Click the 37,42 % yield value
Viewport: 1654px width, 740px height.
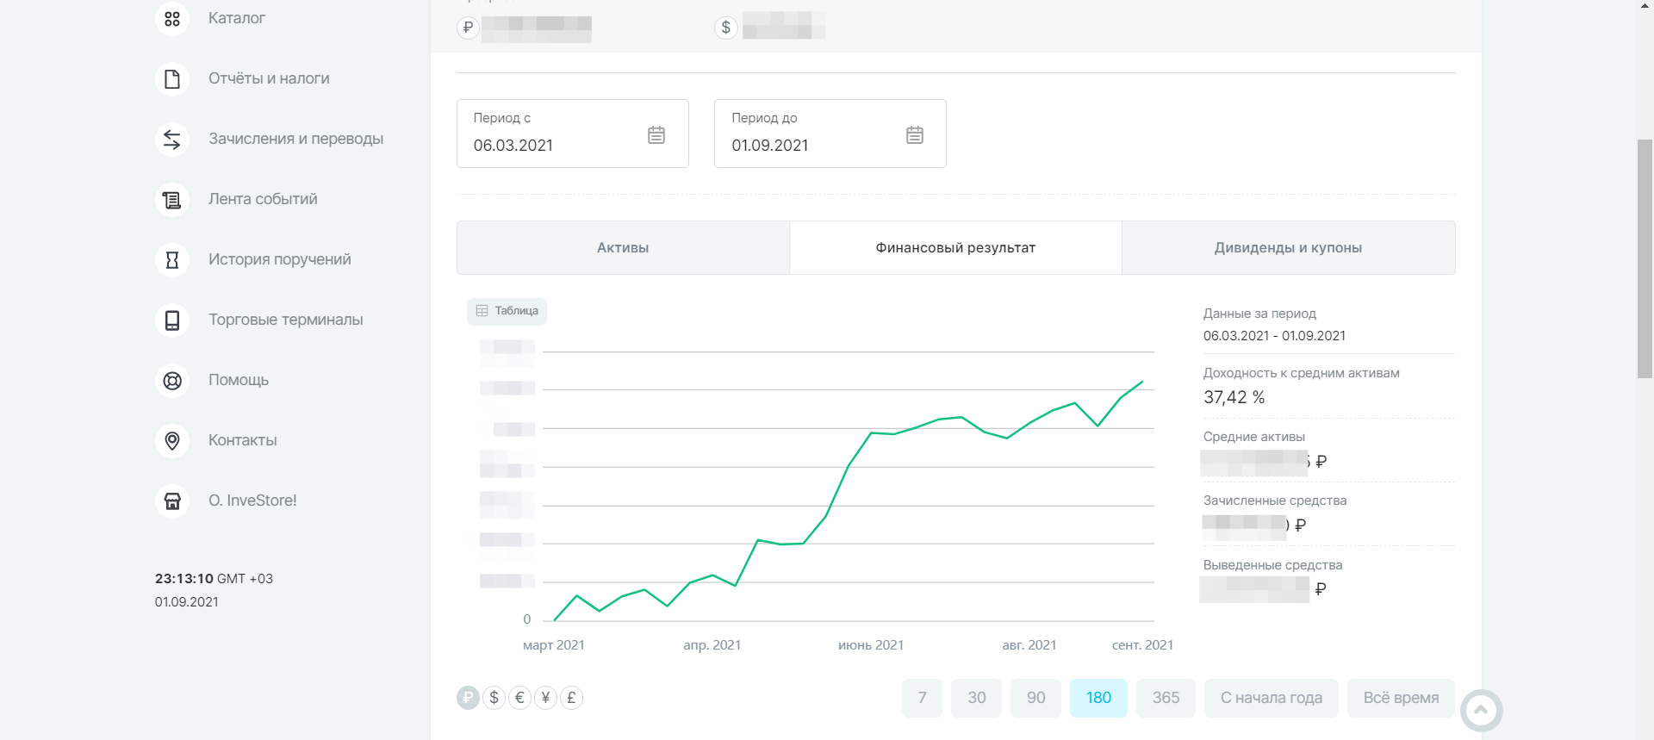click(1234, 397)
